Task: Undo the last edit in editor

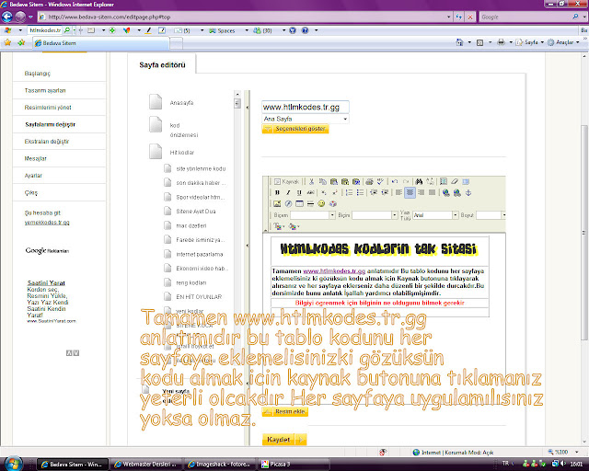Action: (x=395, y=181)
